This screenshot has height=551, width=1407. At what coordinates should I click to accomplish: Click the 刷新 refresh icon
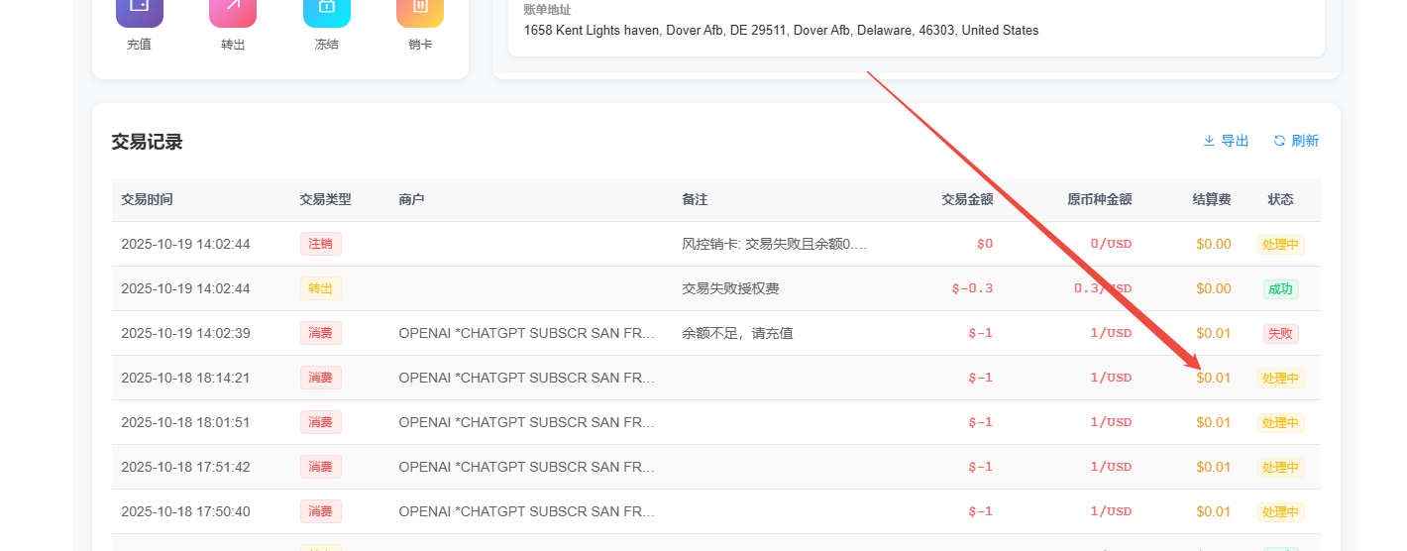(1279, 141)
